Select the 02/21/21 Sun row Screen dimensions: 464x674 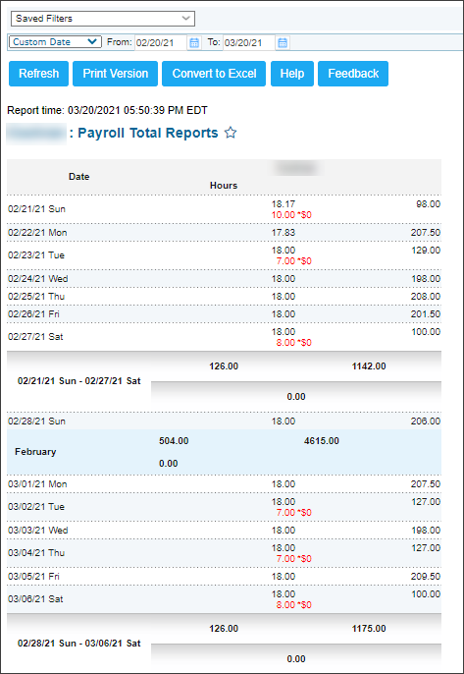(224, 209)
